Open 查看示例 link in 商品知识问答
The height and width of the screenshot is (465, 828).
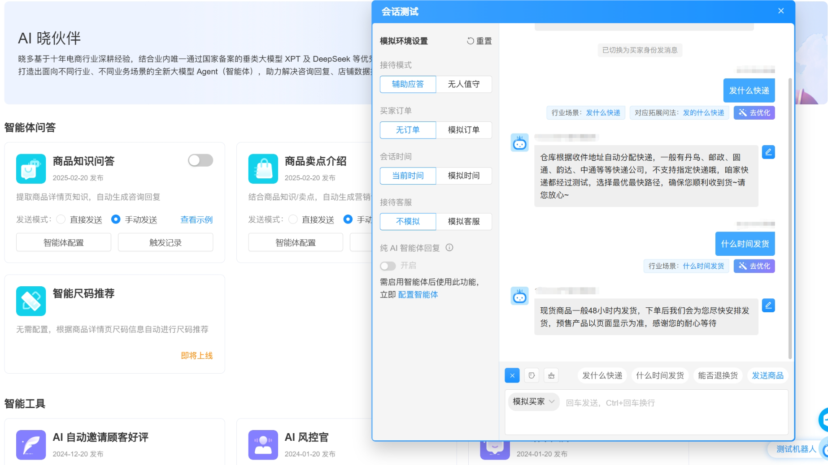pyautogui.click(x=196, y=220)
